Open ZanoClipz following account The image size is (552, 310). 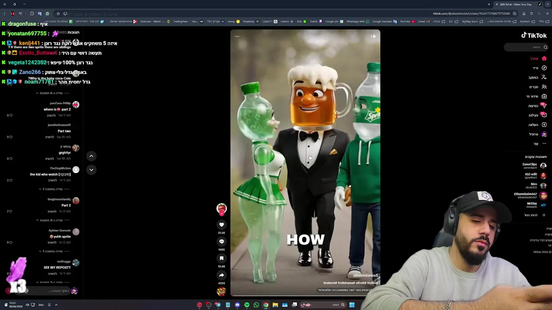(534, 166)
